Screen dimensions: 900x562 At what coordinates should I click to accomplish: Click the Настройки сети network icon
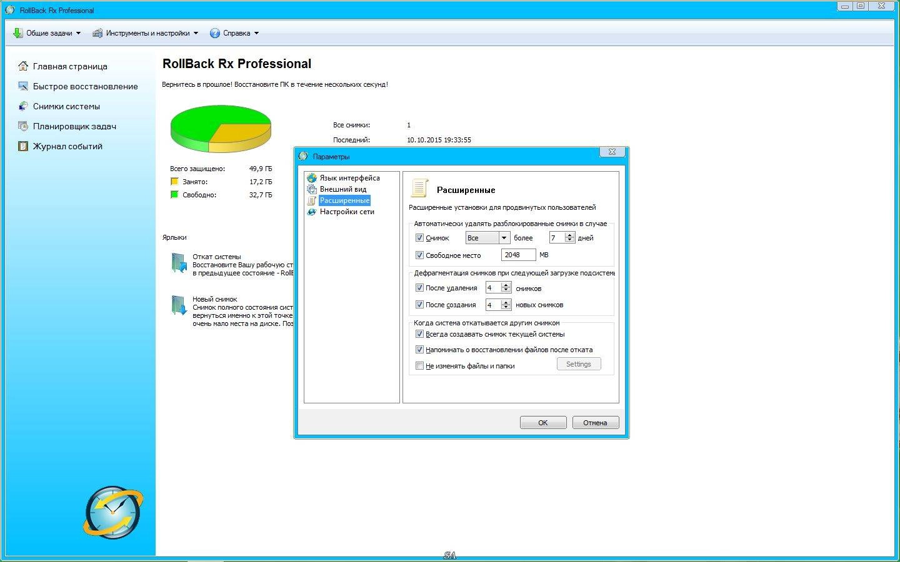312,212
